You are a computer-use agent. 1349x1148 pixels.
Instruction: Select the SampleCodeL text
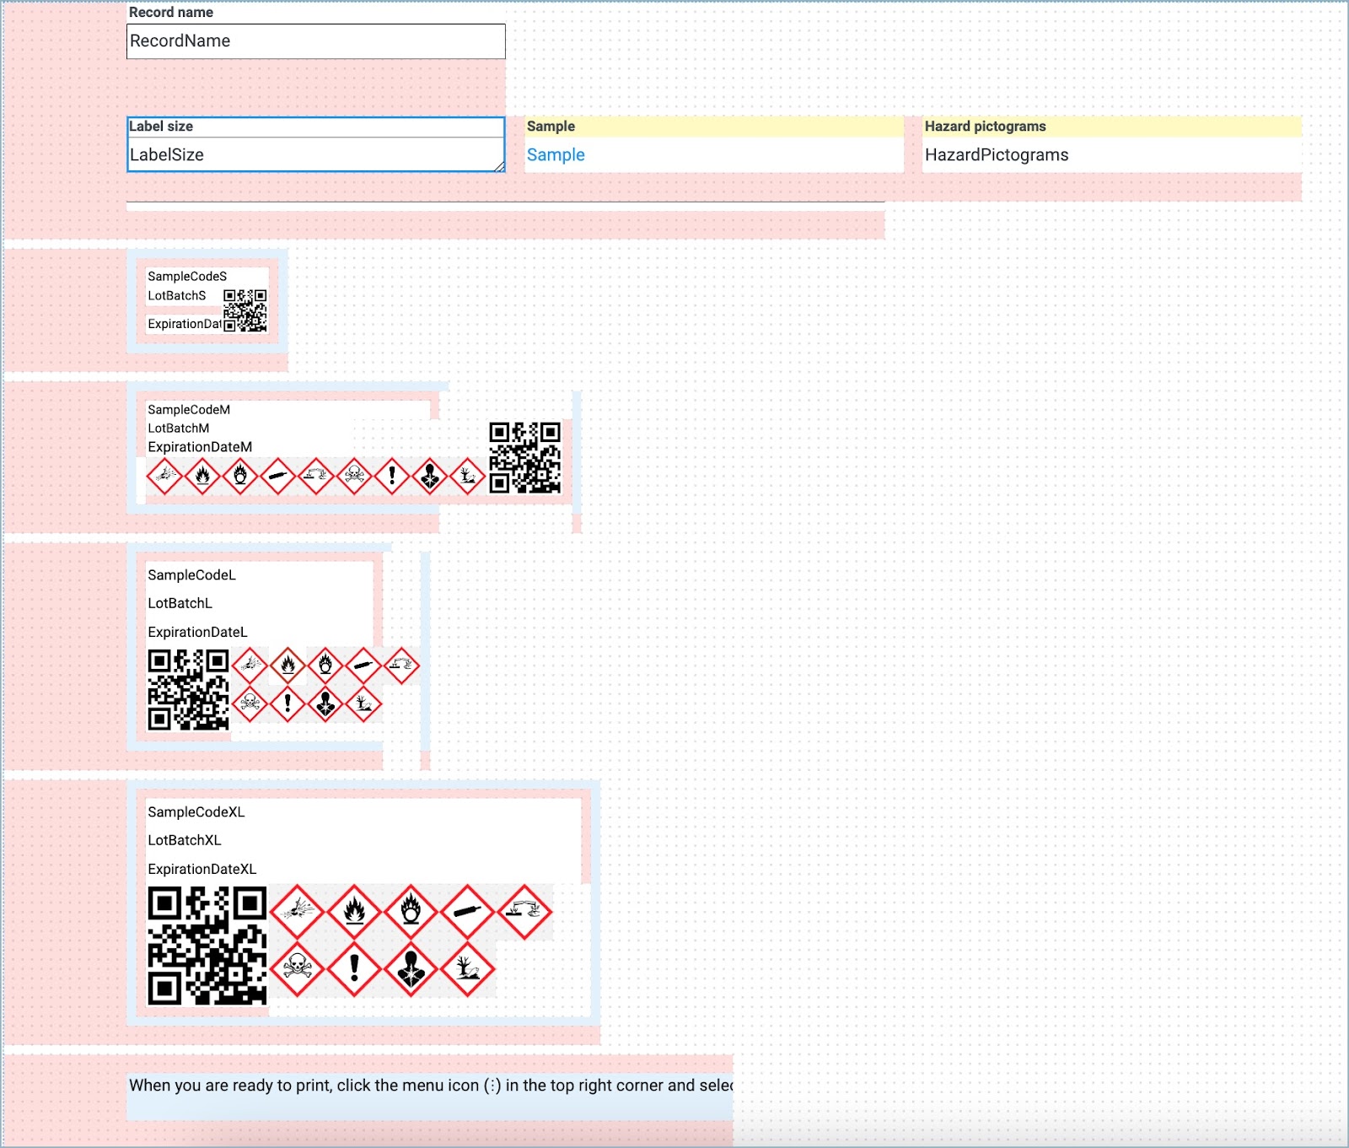point(192,575)
